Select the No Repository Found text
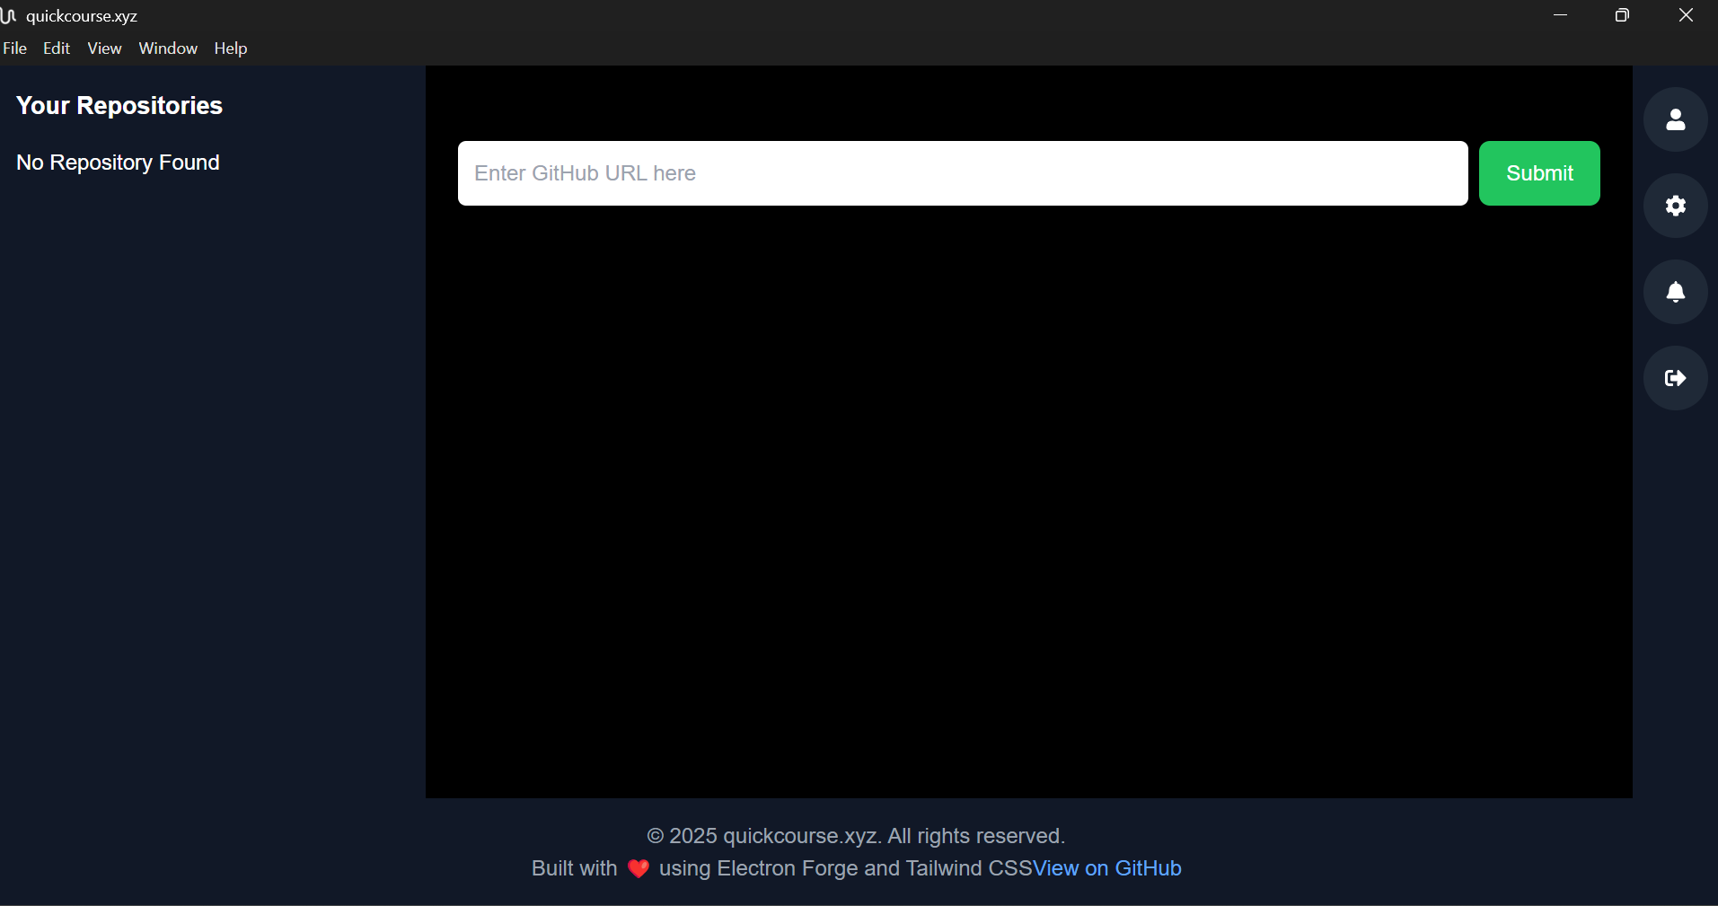 (118, 163)
